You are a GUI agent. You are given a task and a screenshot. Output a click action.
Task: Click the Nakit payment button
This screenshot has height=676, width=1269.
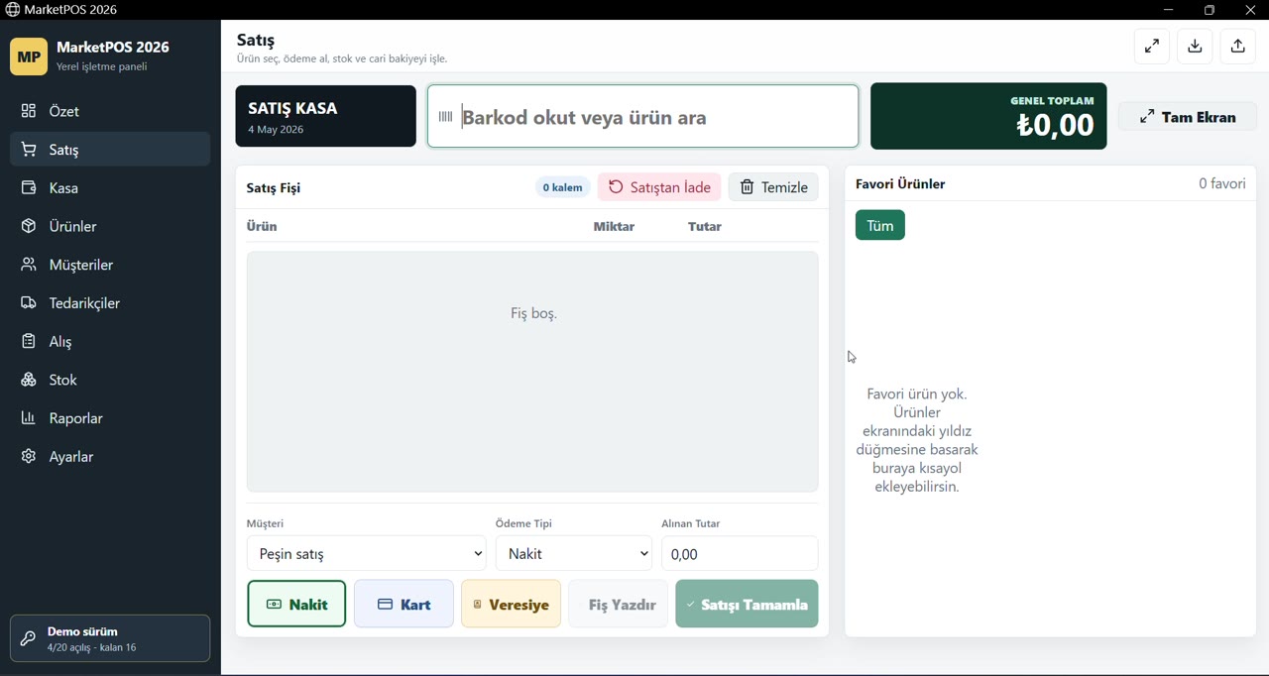[296, 604]
